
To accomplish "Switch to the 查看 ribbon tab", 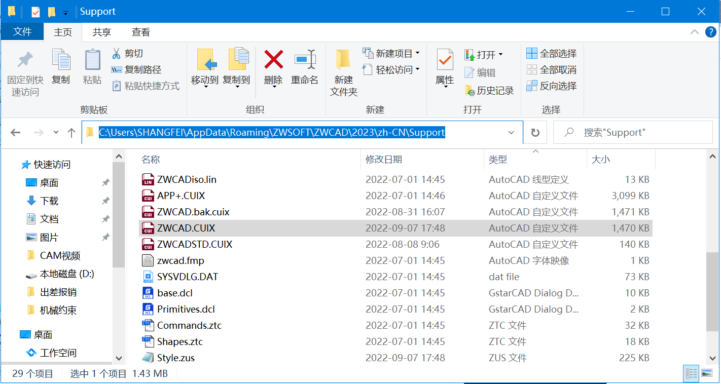I will (141, 32).
